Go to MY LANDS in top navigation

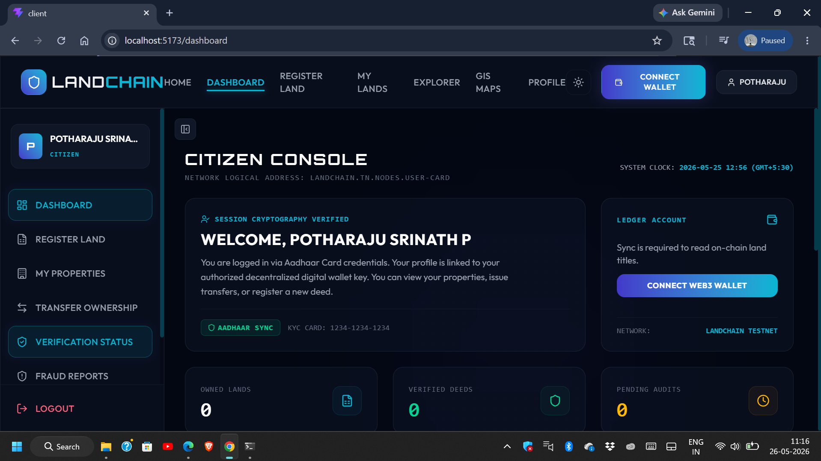(x=372, y=83)
